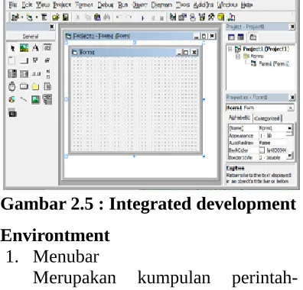
Task: Select the ComboBox control tool
Action: pos(12,74)
